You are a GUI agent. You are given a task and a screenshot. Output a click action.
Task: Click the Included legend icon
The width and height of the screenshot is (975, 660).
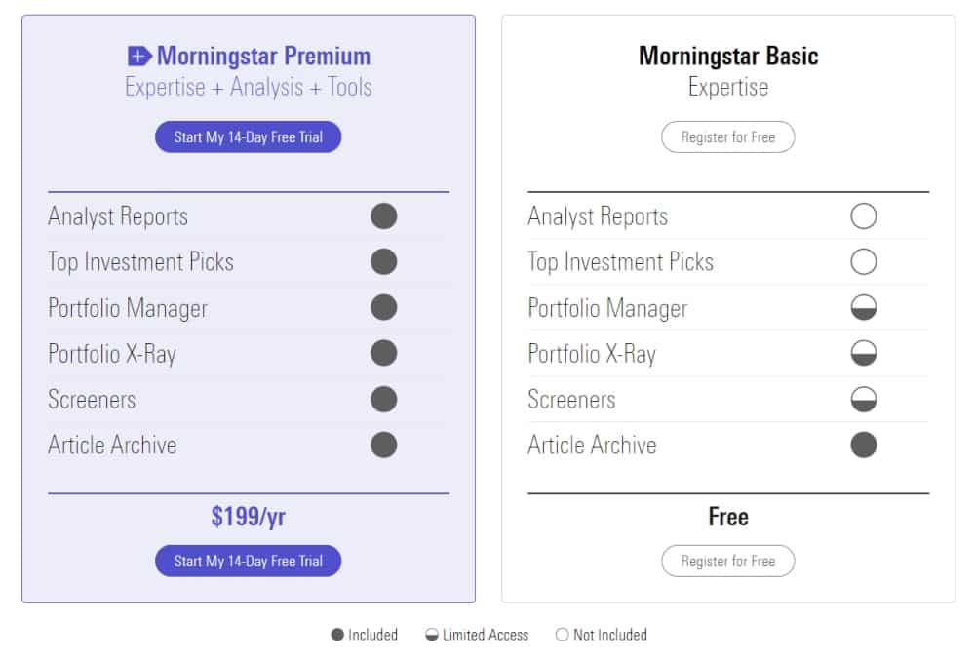click(x=337, y=635)
